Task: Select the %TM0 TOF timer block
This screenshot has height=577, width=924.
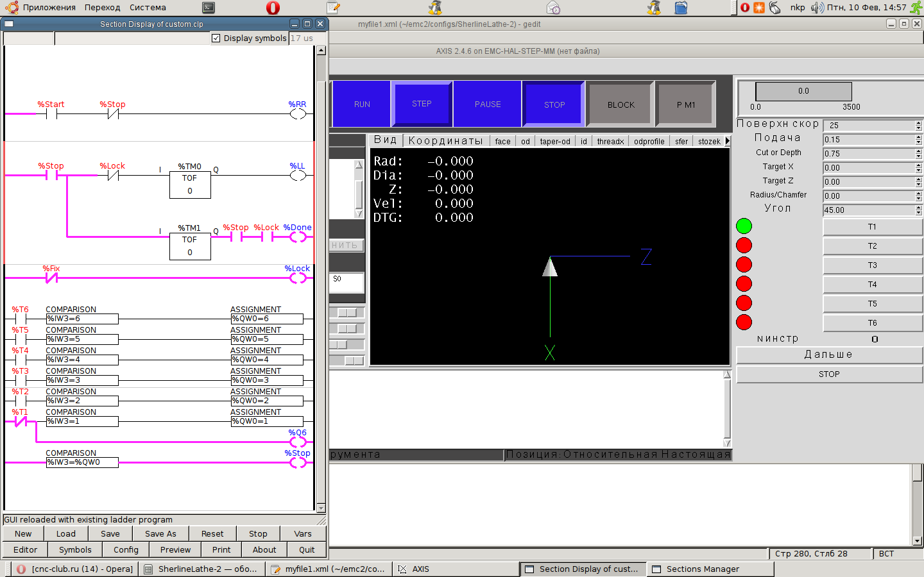Action: tap(190, 184)
